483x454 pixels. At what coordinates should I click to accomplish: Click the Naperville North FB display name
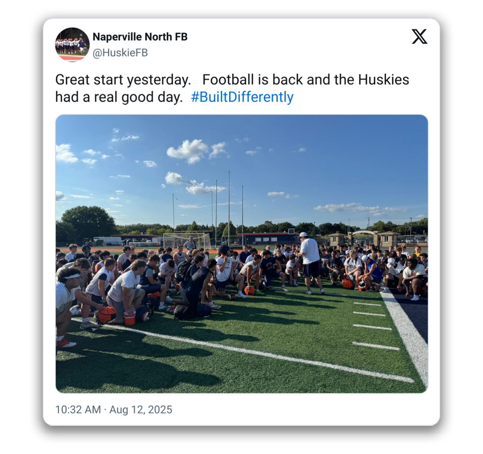click(140, 37)
